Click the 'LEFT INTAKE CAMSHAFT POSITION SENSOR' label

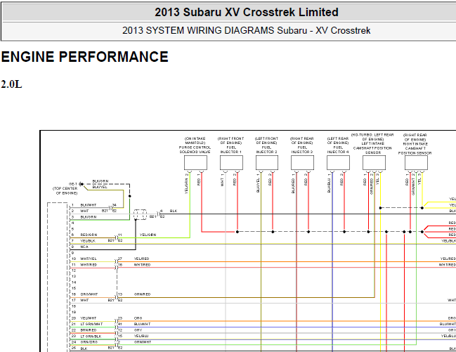[x=372, y=148]
